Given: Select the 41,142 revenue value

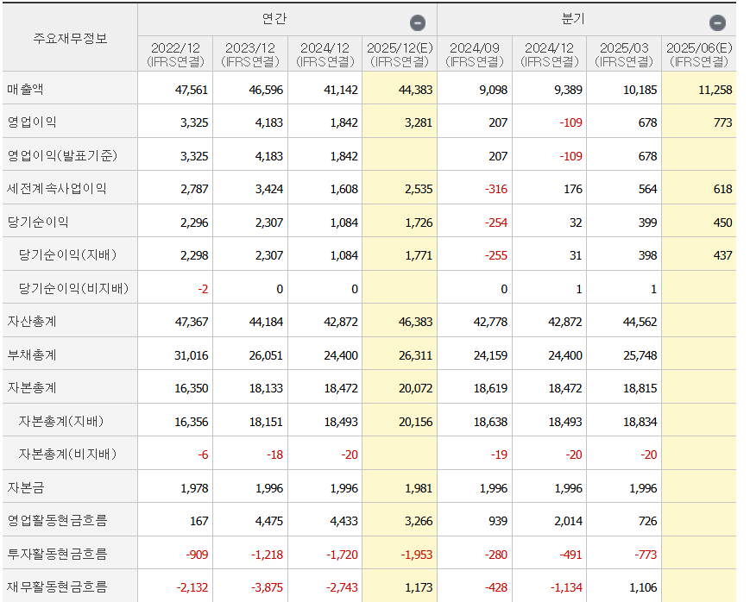Looking at the screenshot, I should [341, 90].
